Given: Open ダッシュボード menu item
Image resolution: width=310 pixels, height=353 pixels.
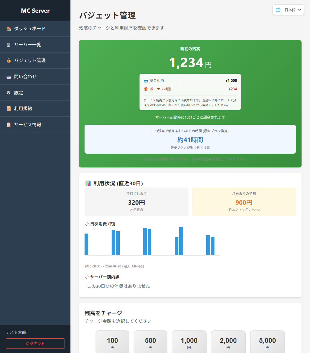Looking at the screenshot, I should 35,29.
